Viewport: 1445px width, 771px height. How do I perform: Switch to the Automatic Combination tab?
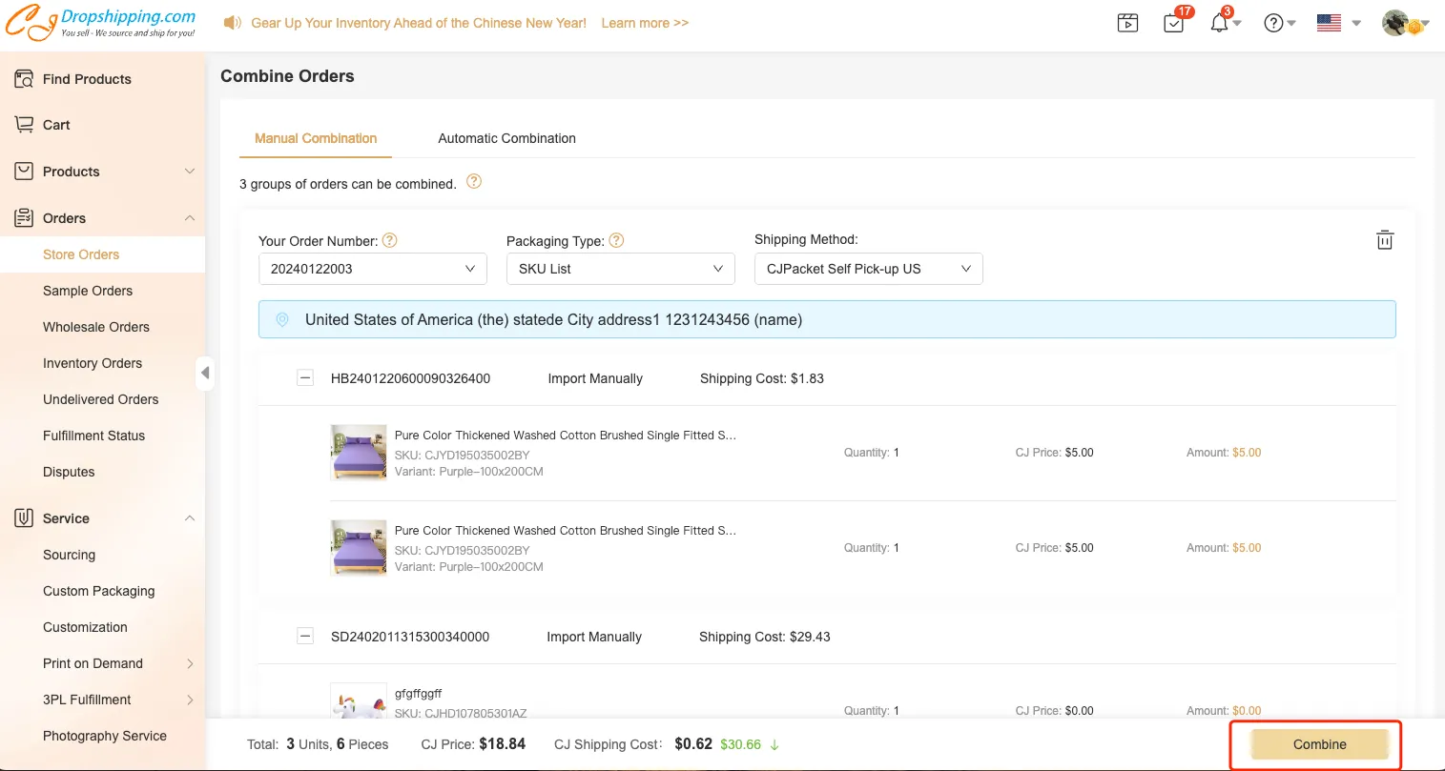(506, 138)
